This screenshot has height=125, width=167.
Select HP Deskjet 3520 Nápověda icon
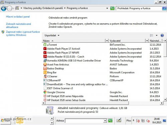(45, 96)
